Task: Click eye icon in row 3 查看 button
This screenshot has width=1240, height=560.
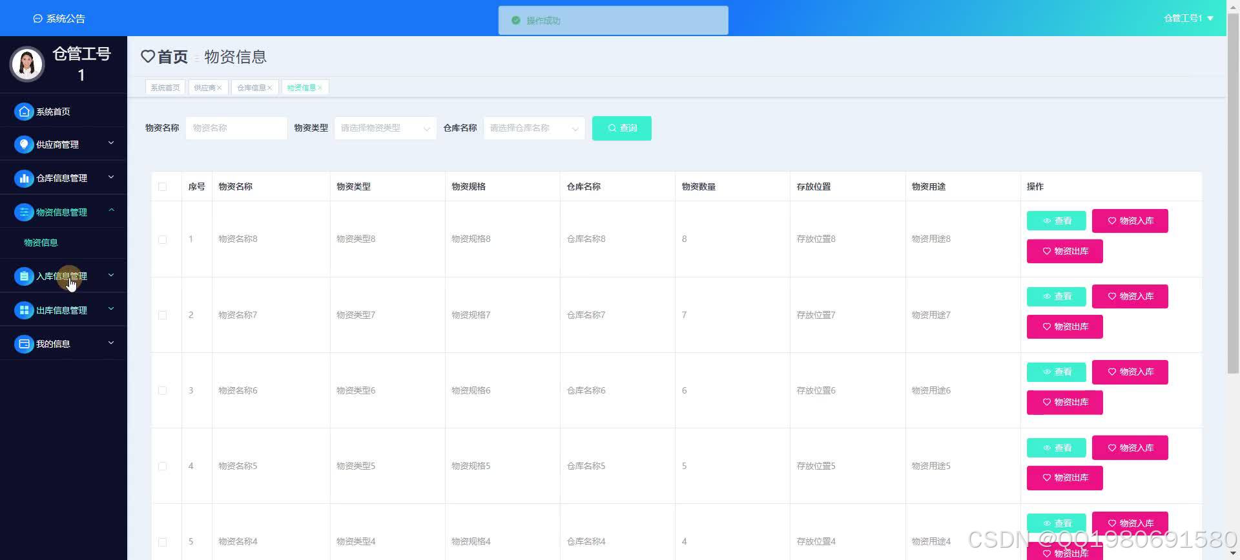Action: [1047, 372]
